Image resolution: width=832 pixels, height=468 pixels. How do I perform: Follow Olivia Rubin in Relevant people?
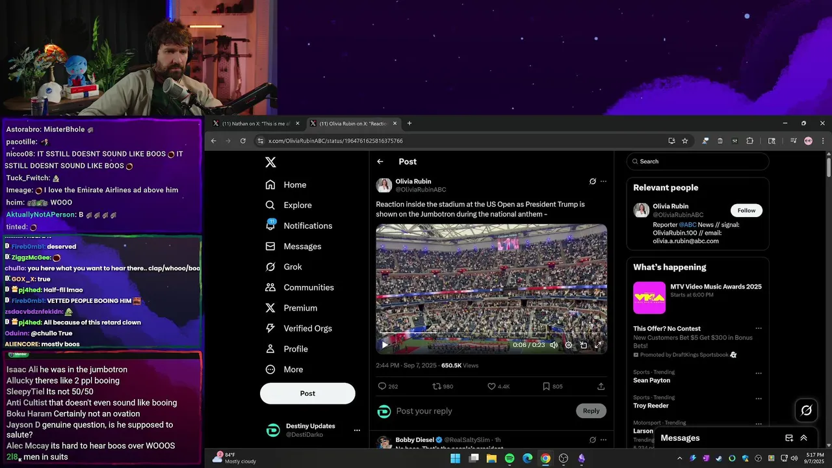746,211
